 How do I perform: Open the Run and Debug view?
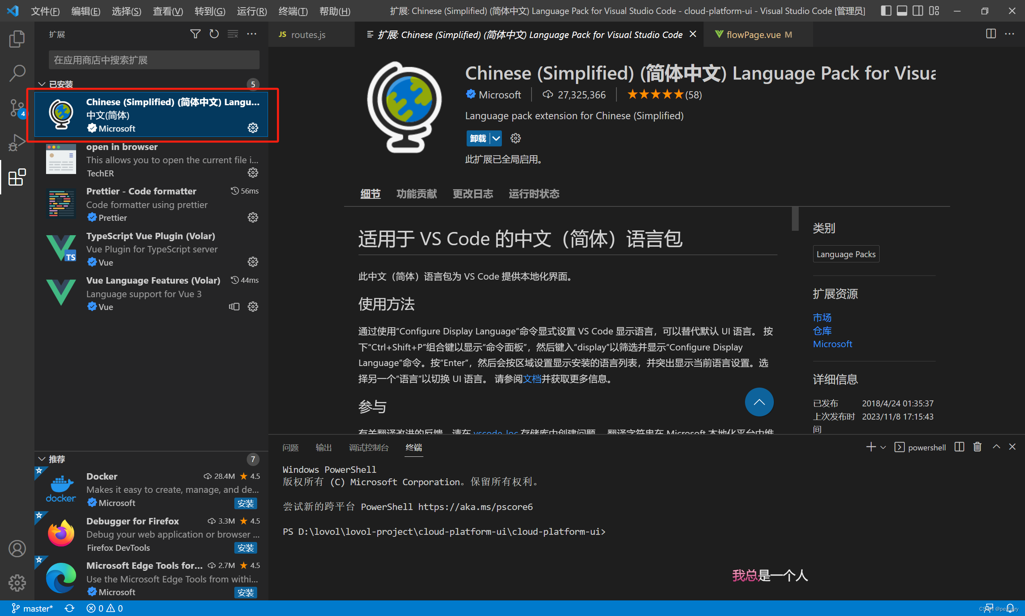point(17,142)
